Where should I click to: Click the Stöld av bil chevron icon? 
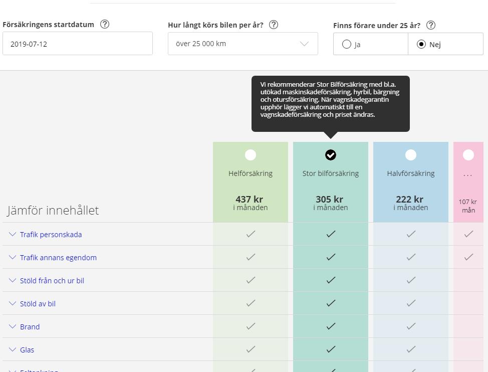point(13,303)
